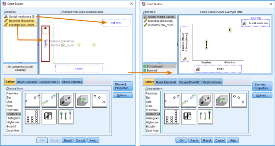The height and width of the screenshot is (146, 275).
Task: Select the Drop-Line chart icon in right window
Action: coord(206,117)
